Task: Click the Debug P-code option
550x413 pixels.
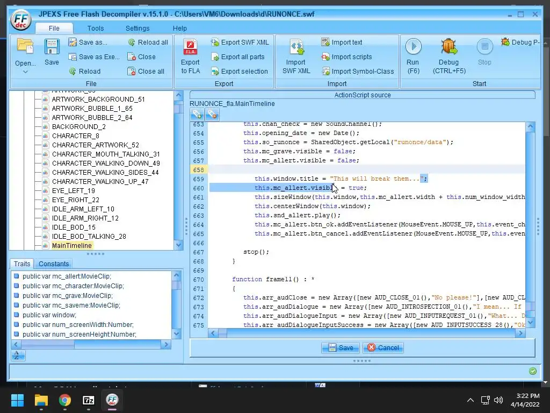Action: click(520, 42)
